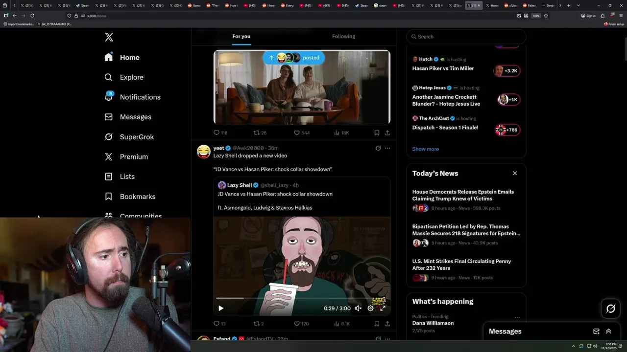Unmute the Lazy Shell video
The image size is (627, 352).
pyautogui.click(x=358, y=308)
